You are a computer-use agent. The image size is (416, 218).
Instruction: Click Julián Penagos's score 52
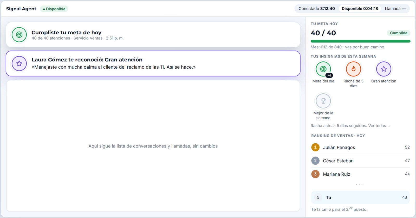407,147
